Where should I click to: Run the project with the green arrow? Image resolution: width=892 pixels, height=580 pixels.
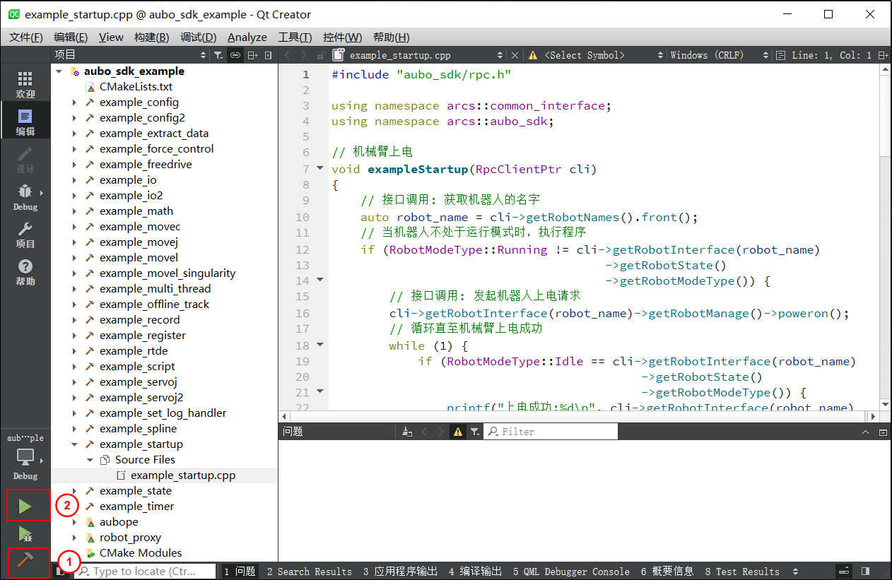coord(25,506)
